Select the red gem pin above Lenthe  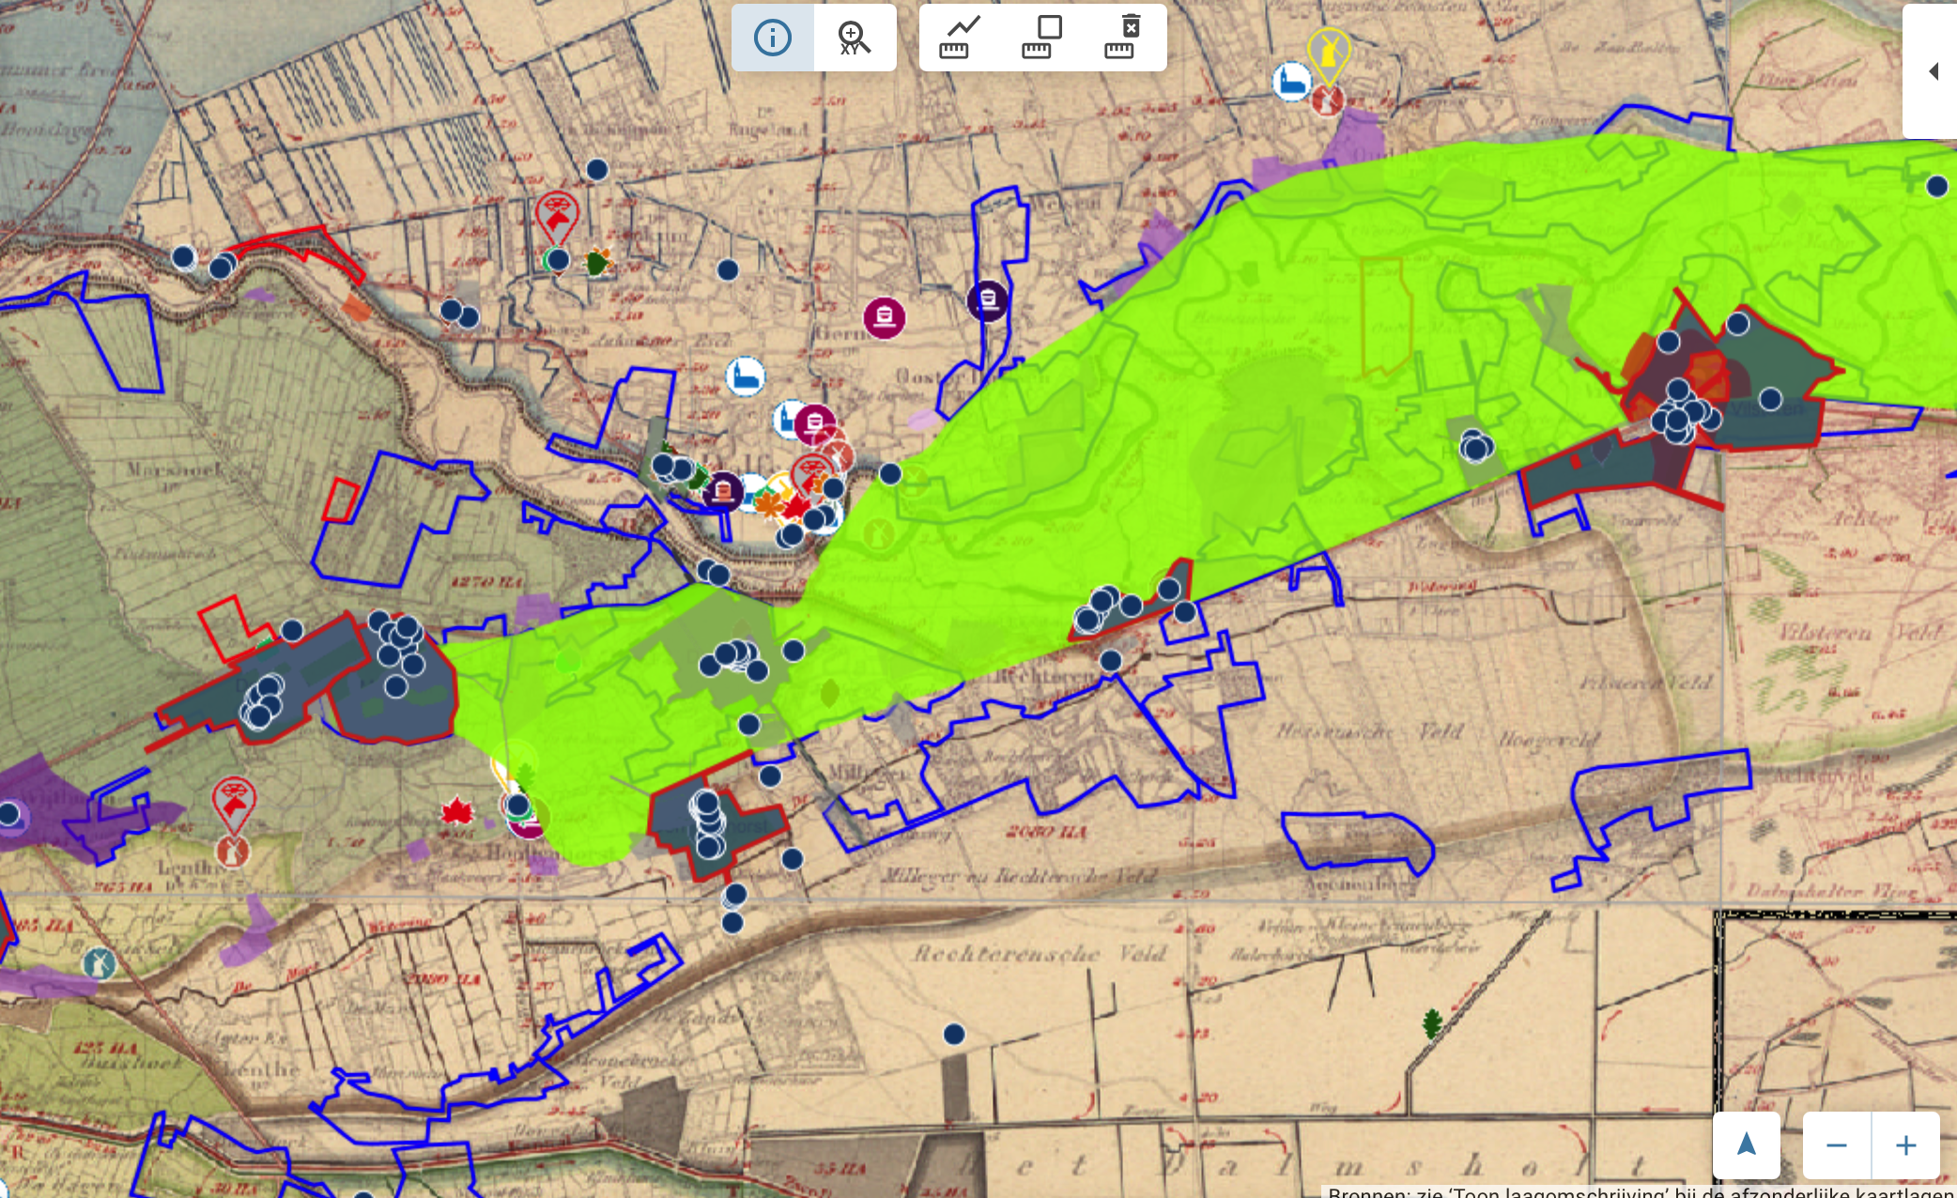234,803
